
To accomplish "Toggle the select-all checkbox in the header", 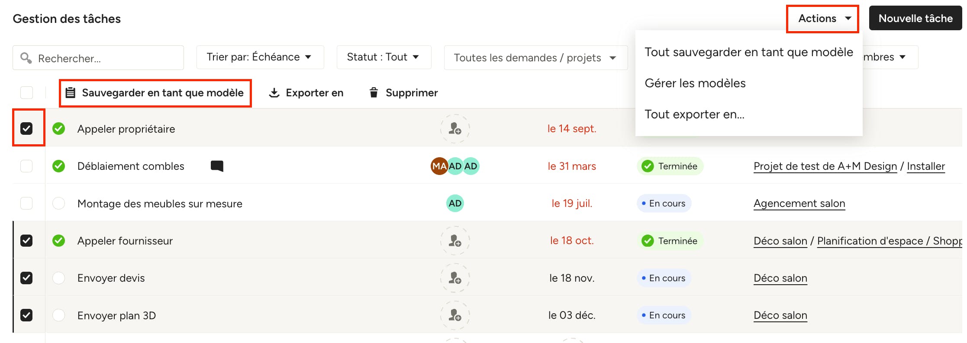I will click(x=26, y=92).
